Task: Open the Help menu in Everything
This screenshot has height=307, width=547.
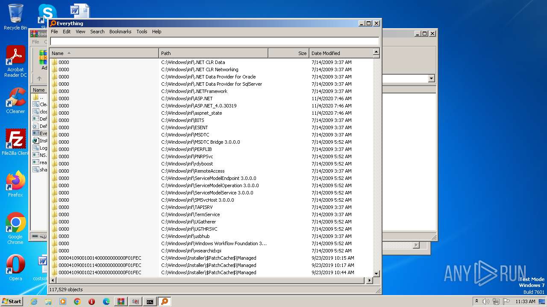Action: 157,32
